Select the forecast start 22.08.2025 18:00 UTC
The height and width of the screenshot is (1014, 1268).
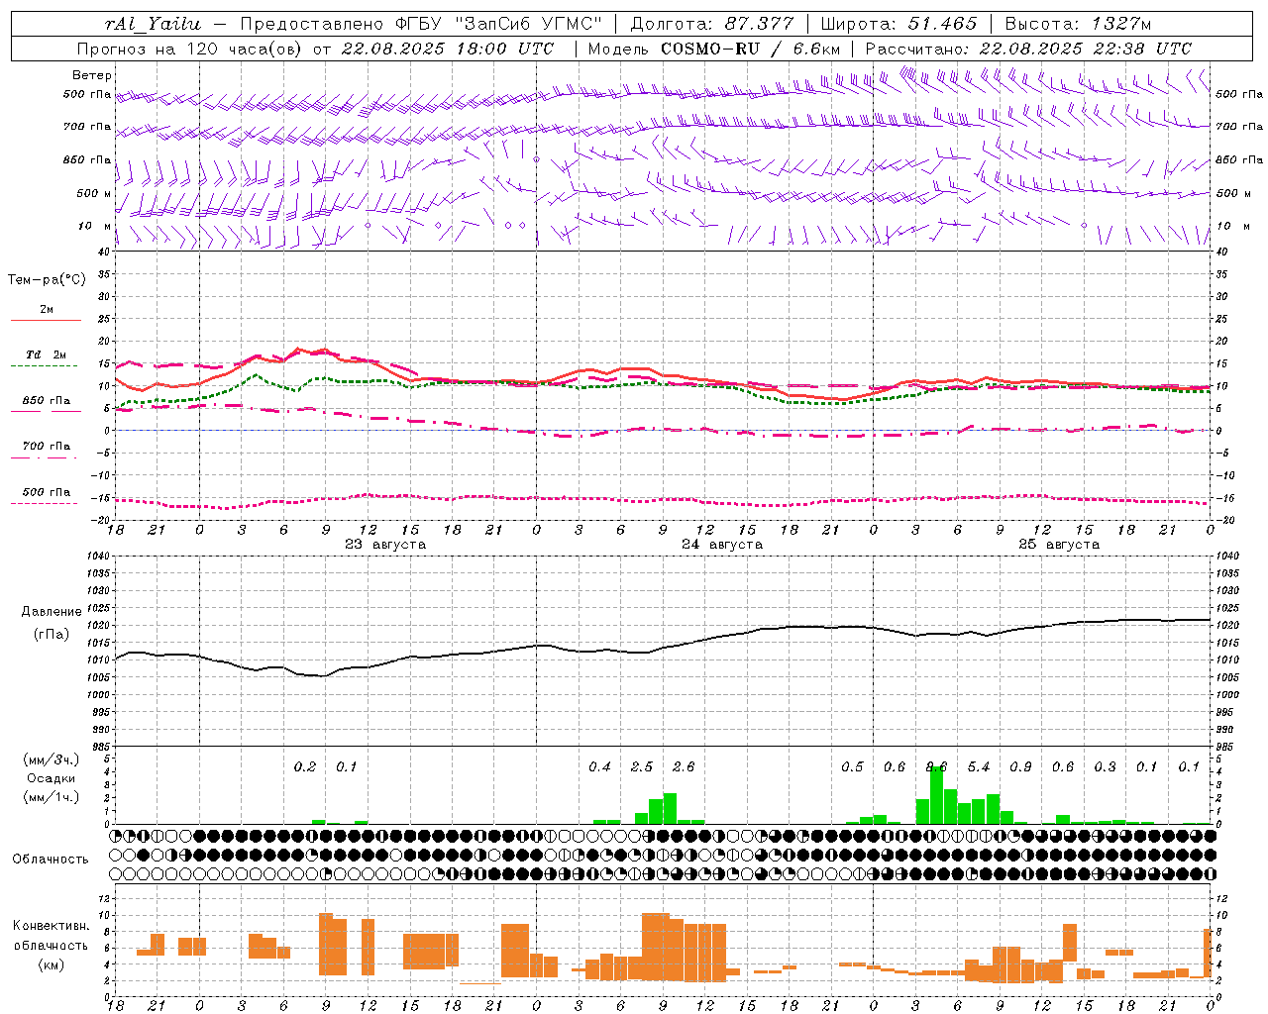point(447,49)
